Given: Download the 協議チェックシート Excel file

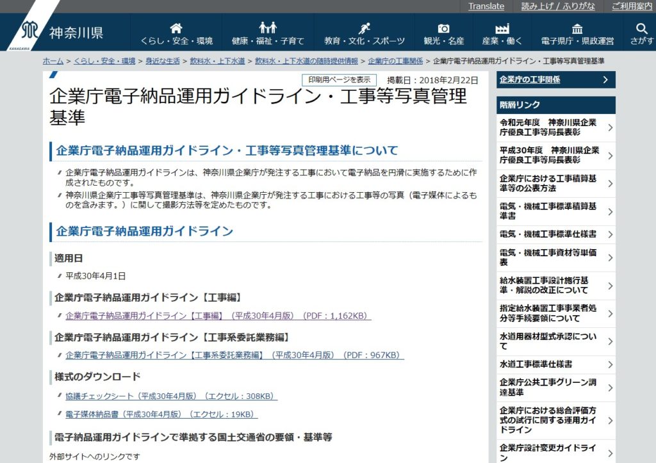Looking at the screenshot, I should tap(171, 396).
